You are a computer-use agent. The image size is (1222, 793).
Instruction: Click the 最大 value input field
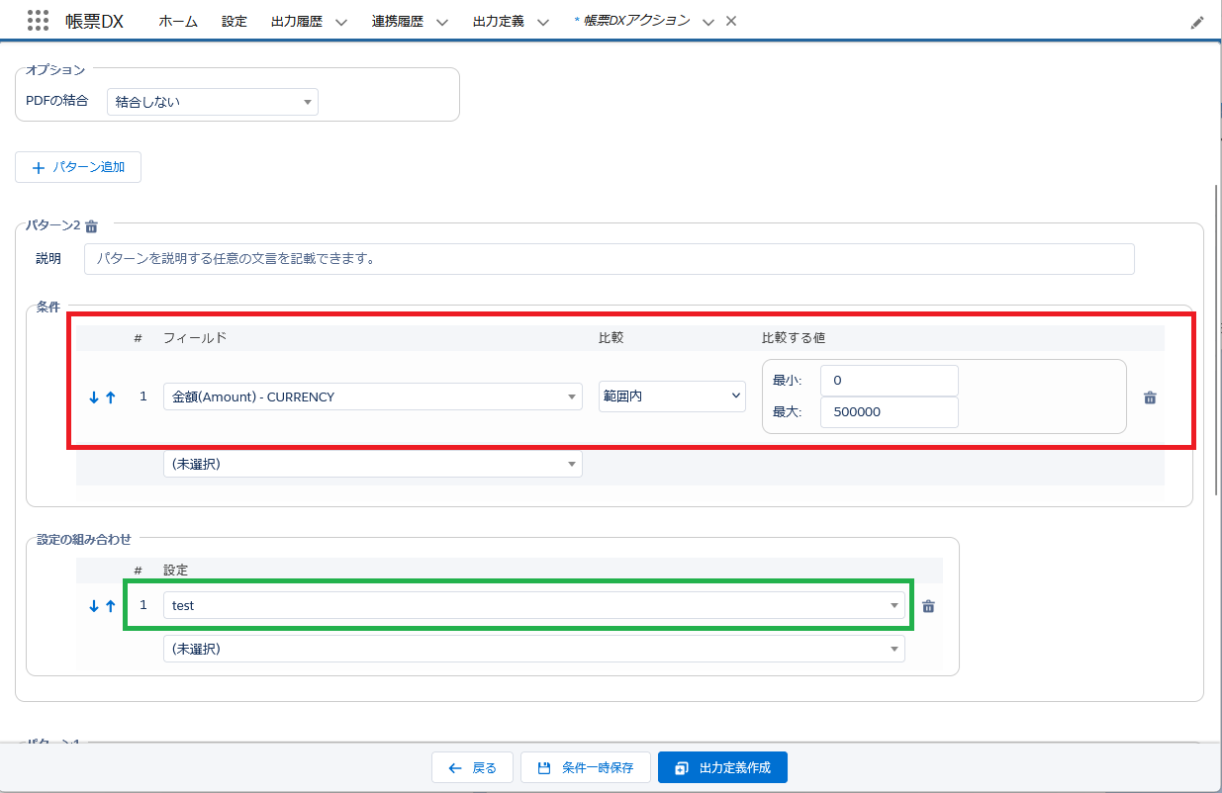click(x=889, y=412)
